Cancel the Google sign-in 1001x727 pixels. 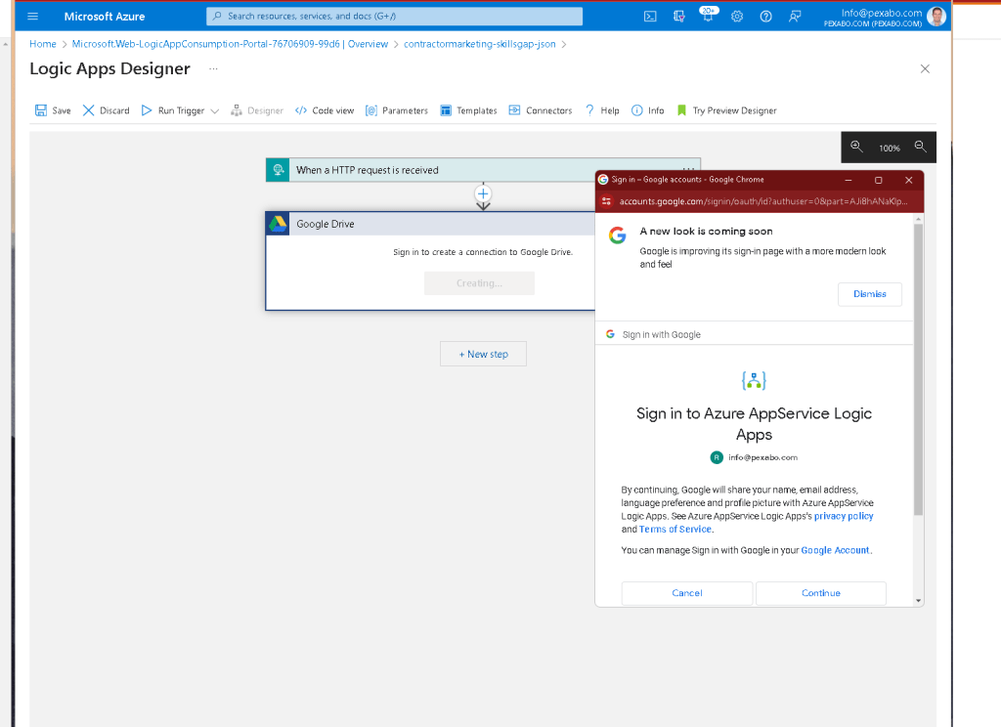click(x=687, y=593)
